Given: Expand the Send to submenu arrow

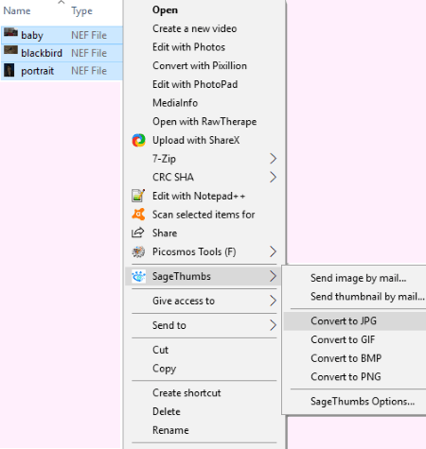Looking at the screenshot, I should click(x=274, y=325).
